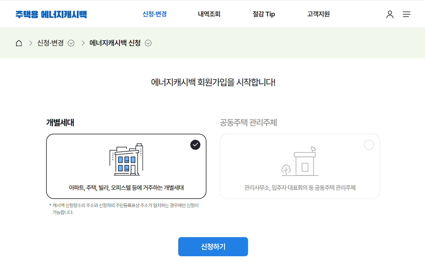The image size is (425, 262).
Task: Select the 개별세대 household card
Action: (x=126, y=166)
